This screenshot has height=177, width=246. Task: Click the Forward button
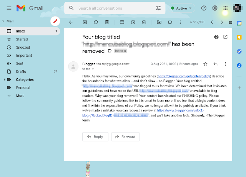coord(125,137)
